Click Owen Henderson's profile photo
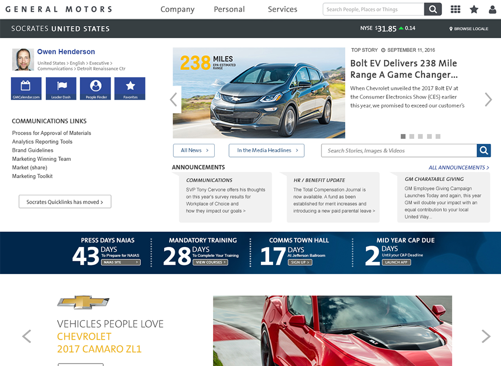Viewport: 501px width, 366px height. point(23,60)
